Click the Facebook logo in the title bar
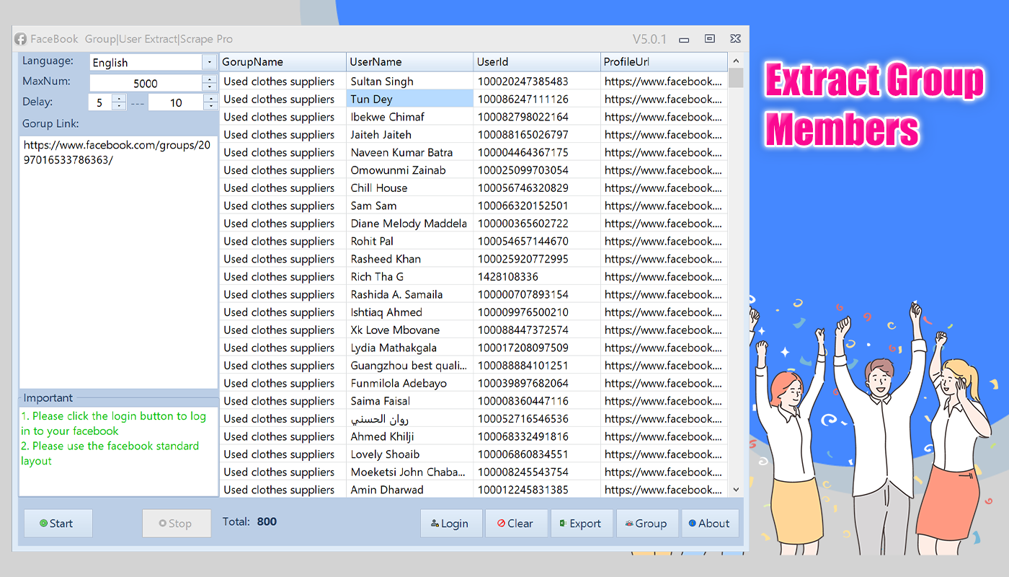Viewport: 1009px width, 577px height. 20,39
